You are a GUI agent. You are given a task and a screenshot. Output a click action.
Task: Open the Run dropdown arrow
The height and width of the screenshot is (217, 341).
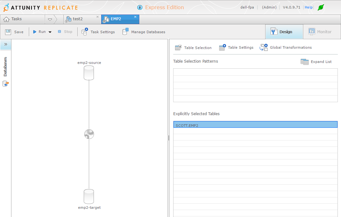coord(50,32)
